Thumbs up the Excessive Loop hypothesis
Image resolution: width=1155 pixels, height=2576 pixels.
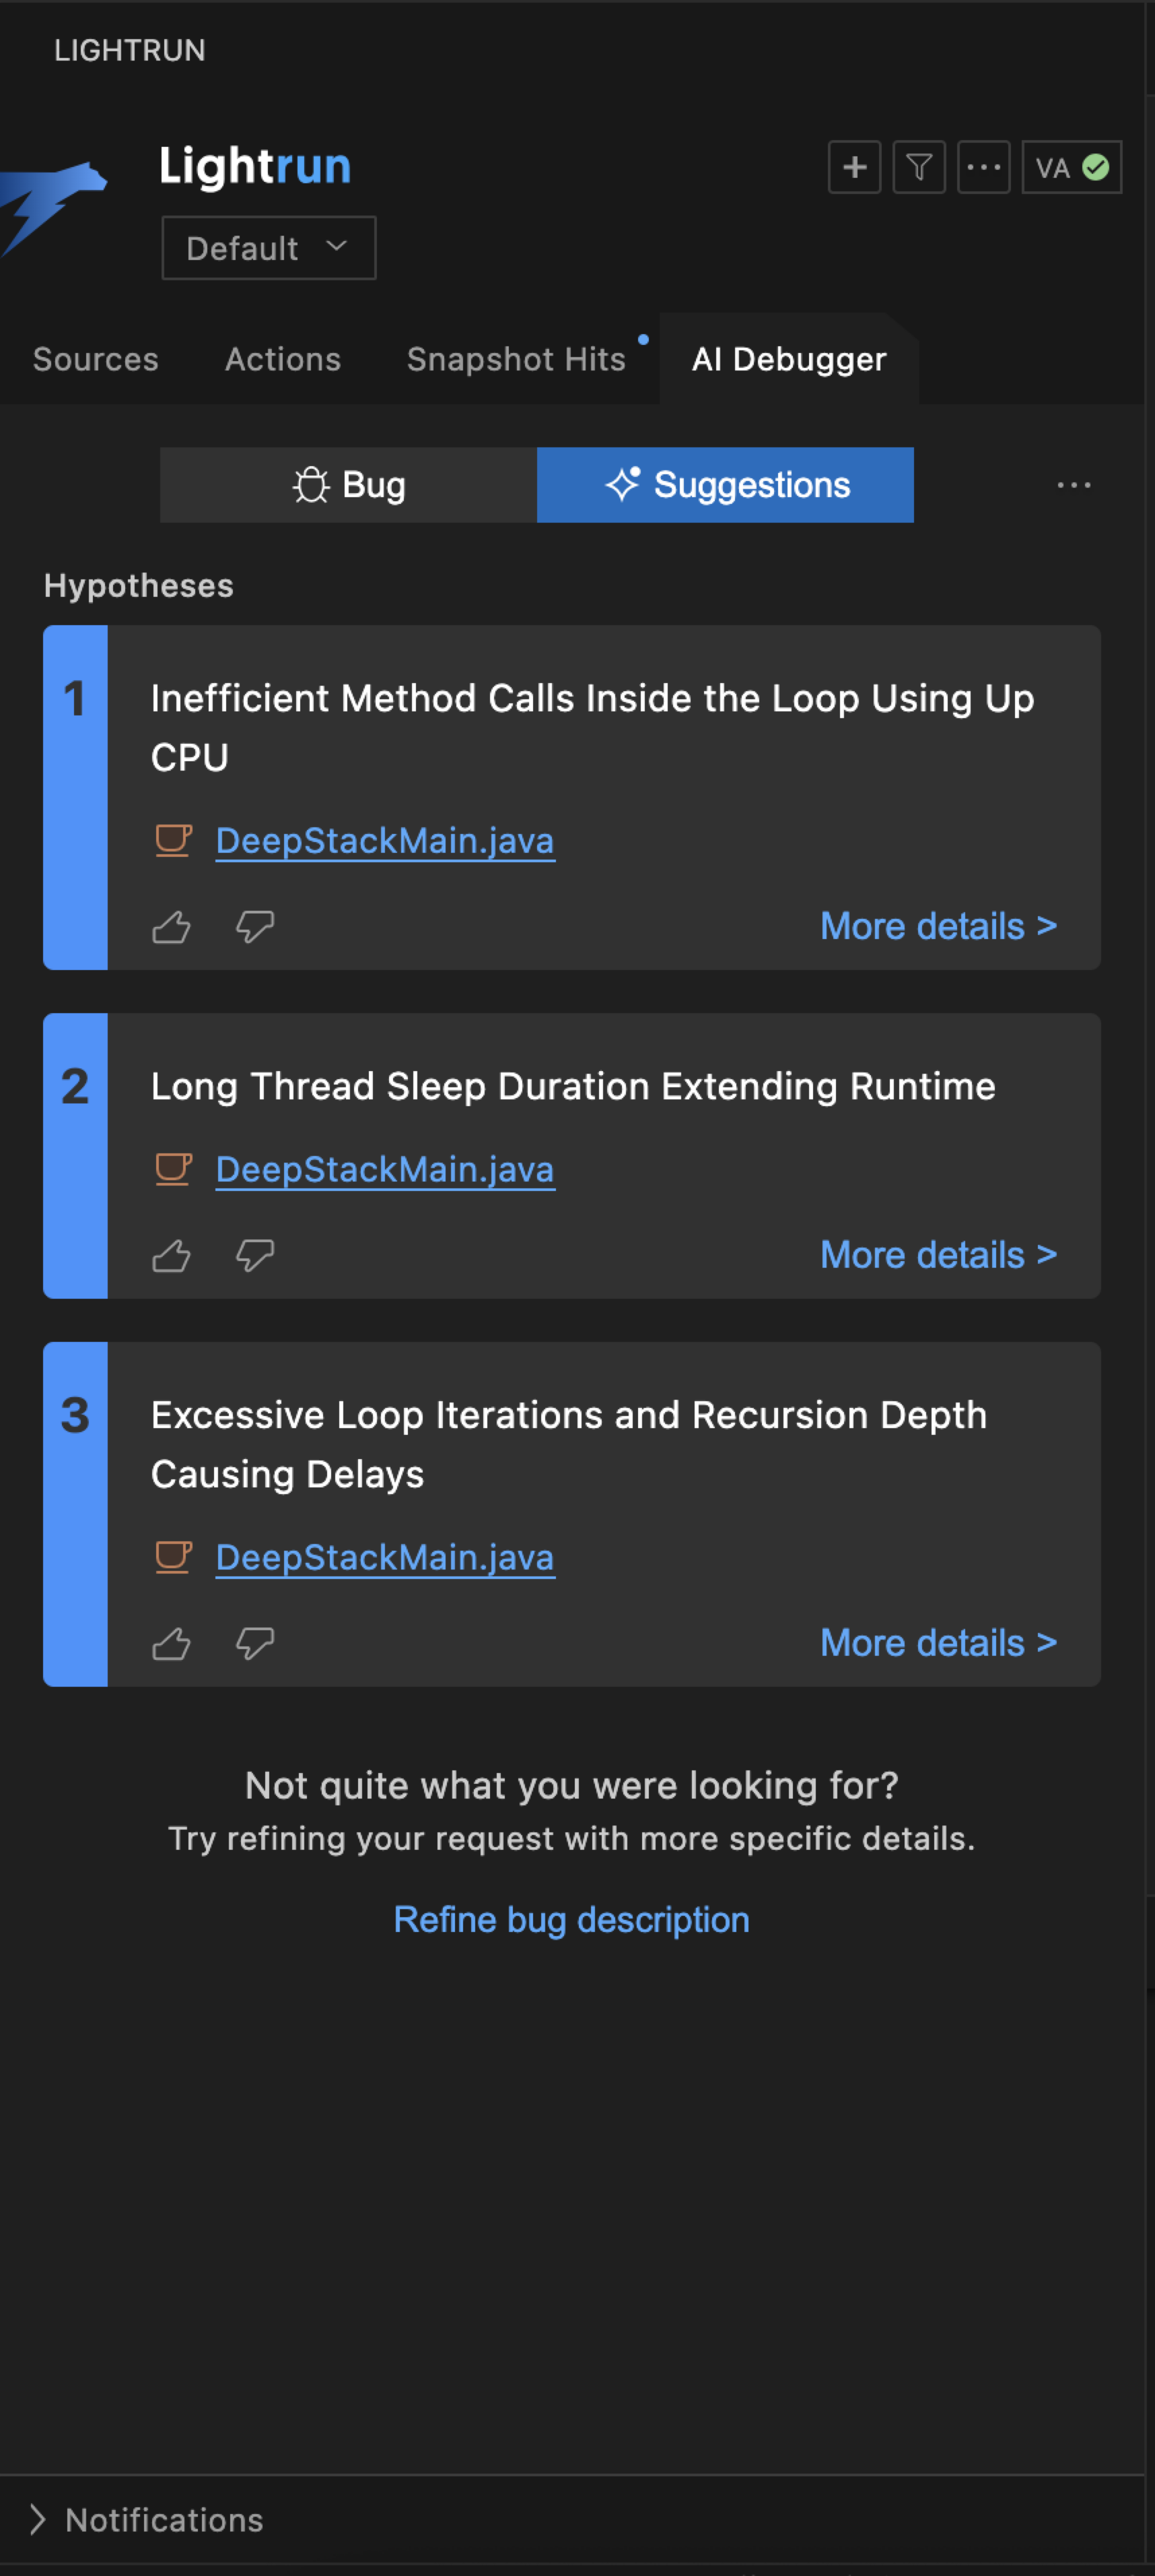[x=171, y=1643]
